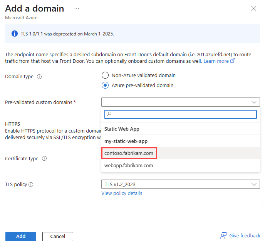Collapse the Pre-validated custom domains dropdown

pos(253,102)
